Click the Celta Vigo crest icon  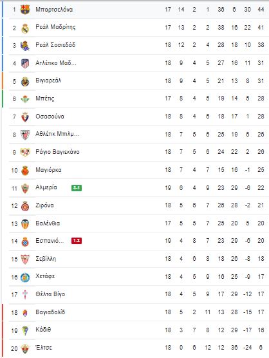pos(25,294)
